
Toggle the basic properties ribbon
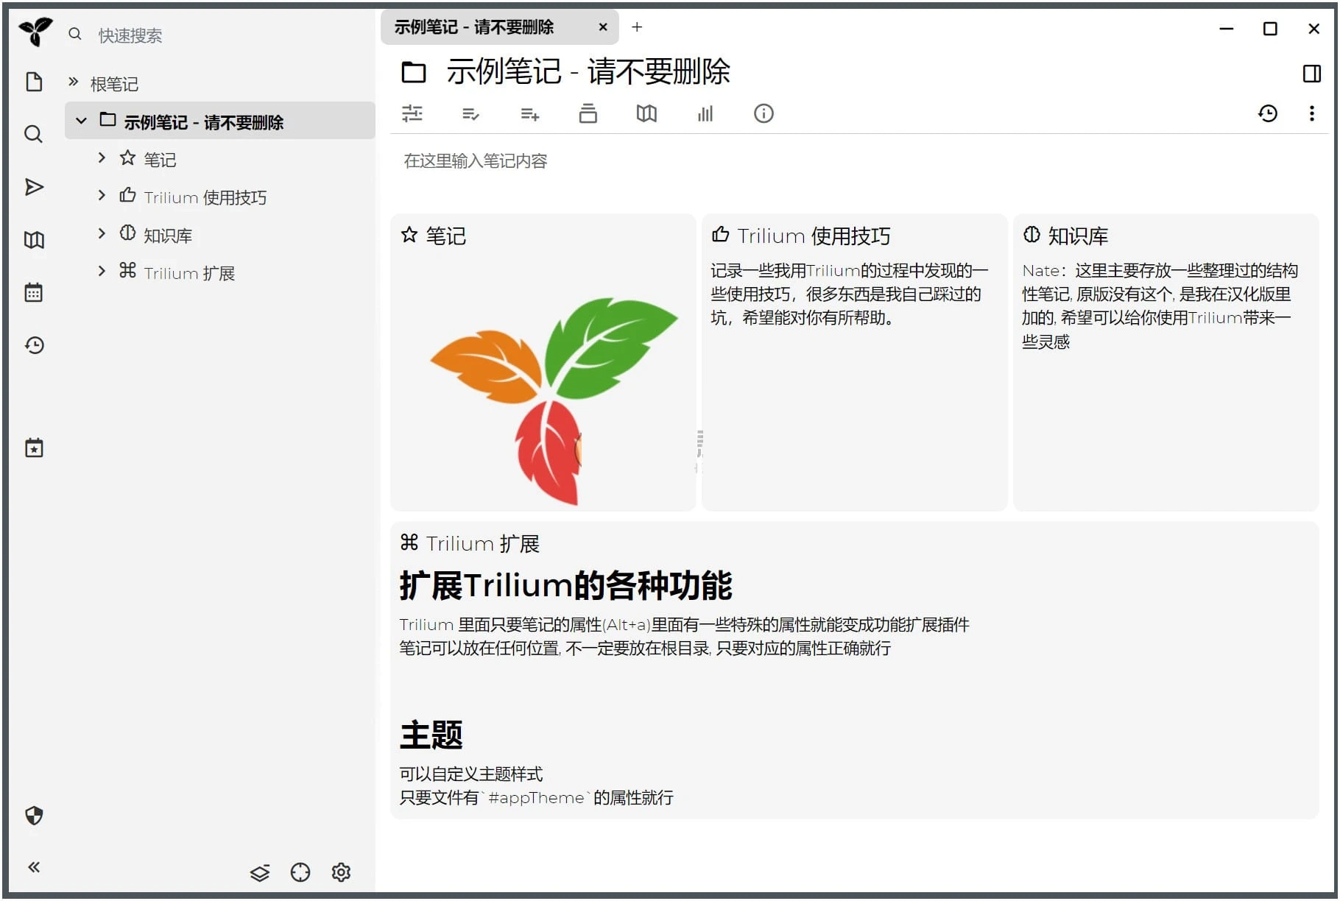(x=412, y=113)
